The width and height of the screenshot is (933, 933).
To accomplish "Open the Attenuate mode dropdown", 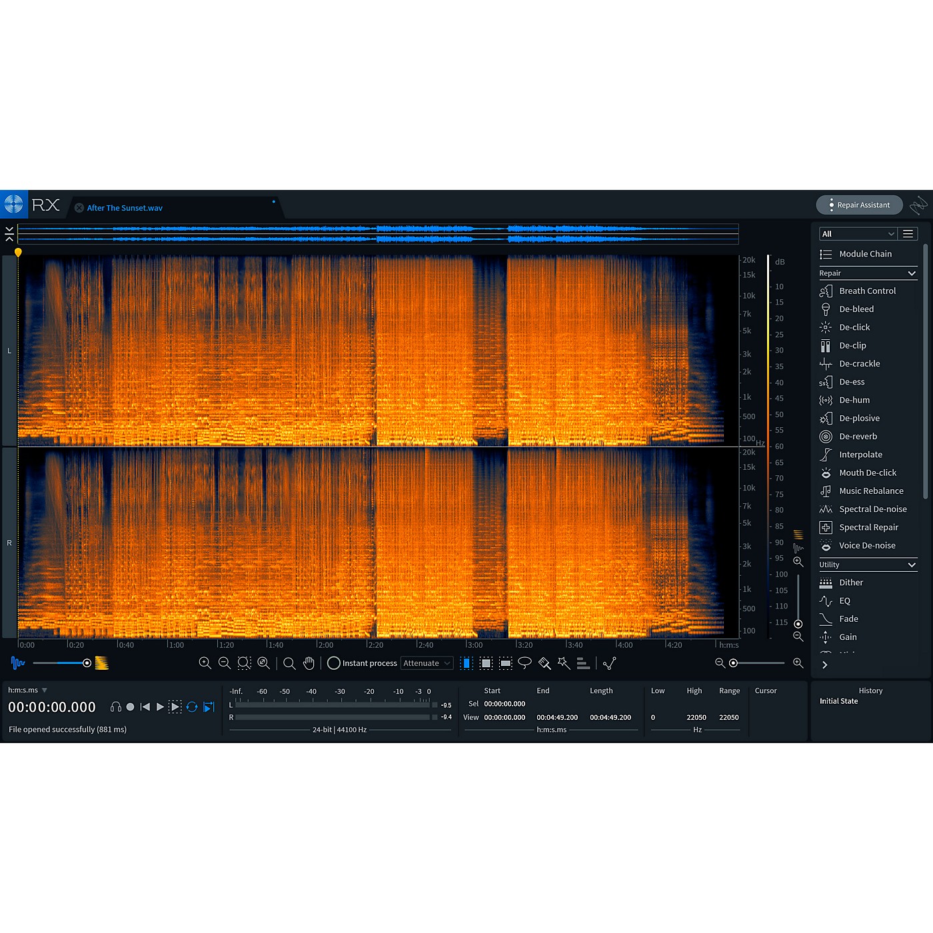I will click(427, 663).
